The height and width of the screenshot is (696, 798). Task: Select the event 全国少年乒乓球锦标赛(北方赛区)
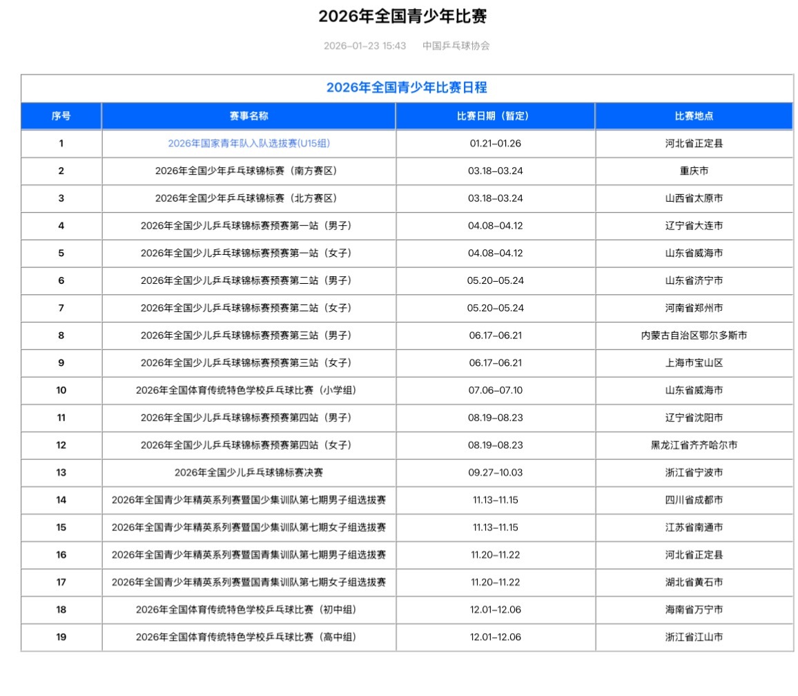pyautogui.click(x=249, y=199)
